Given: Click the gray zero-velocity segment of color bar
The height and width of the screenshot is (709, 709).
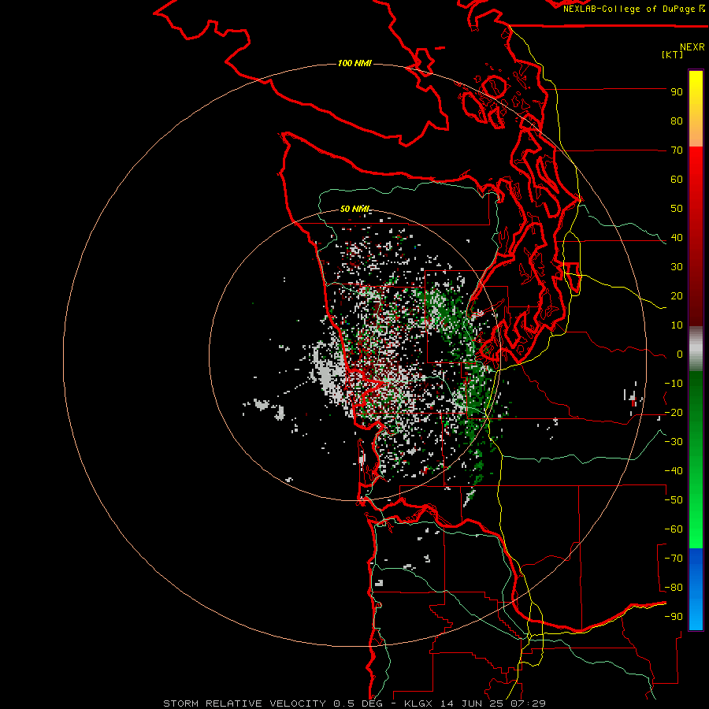Looking at the screenshot, I should point(696,349).
